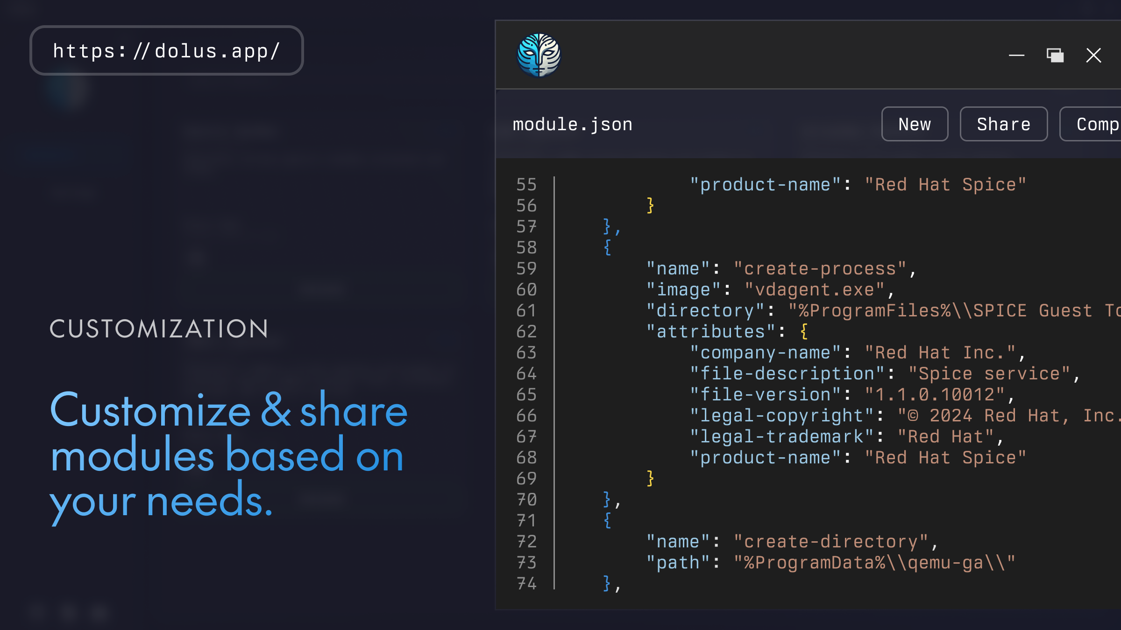Open the https://dolus.app/ link
Image resolution: width=1121 pixels, height=630 pixels.
click(167, 50)
